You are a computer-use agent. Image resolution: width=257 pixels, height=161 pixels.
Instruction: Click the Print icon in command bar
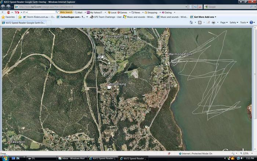[x=213, y=22]
